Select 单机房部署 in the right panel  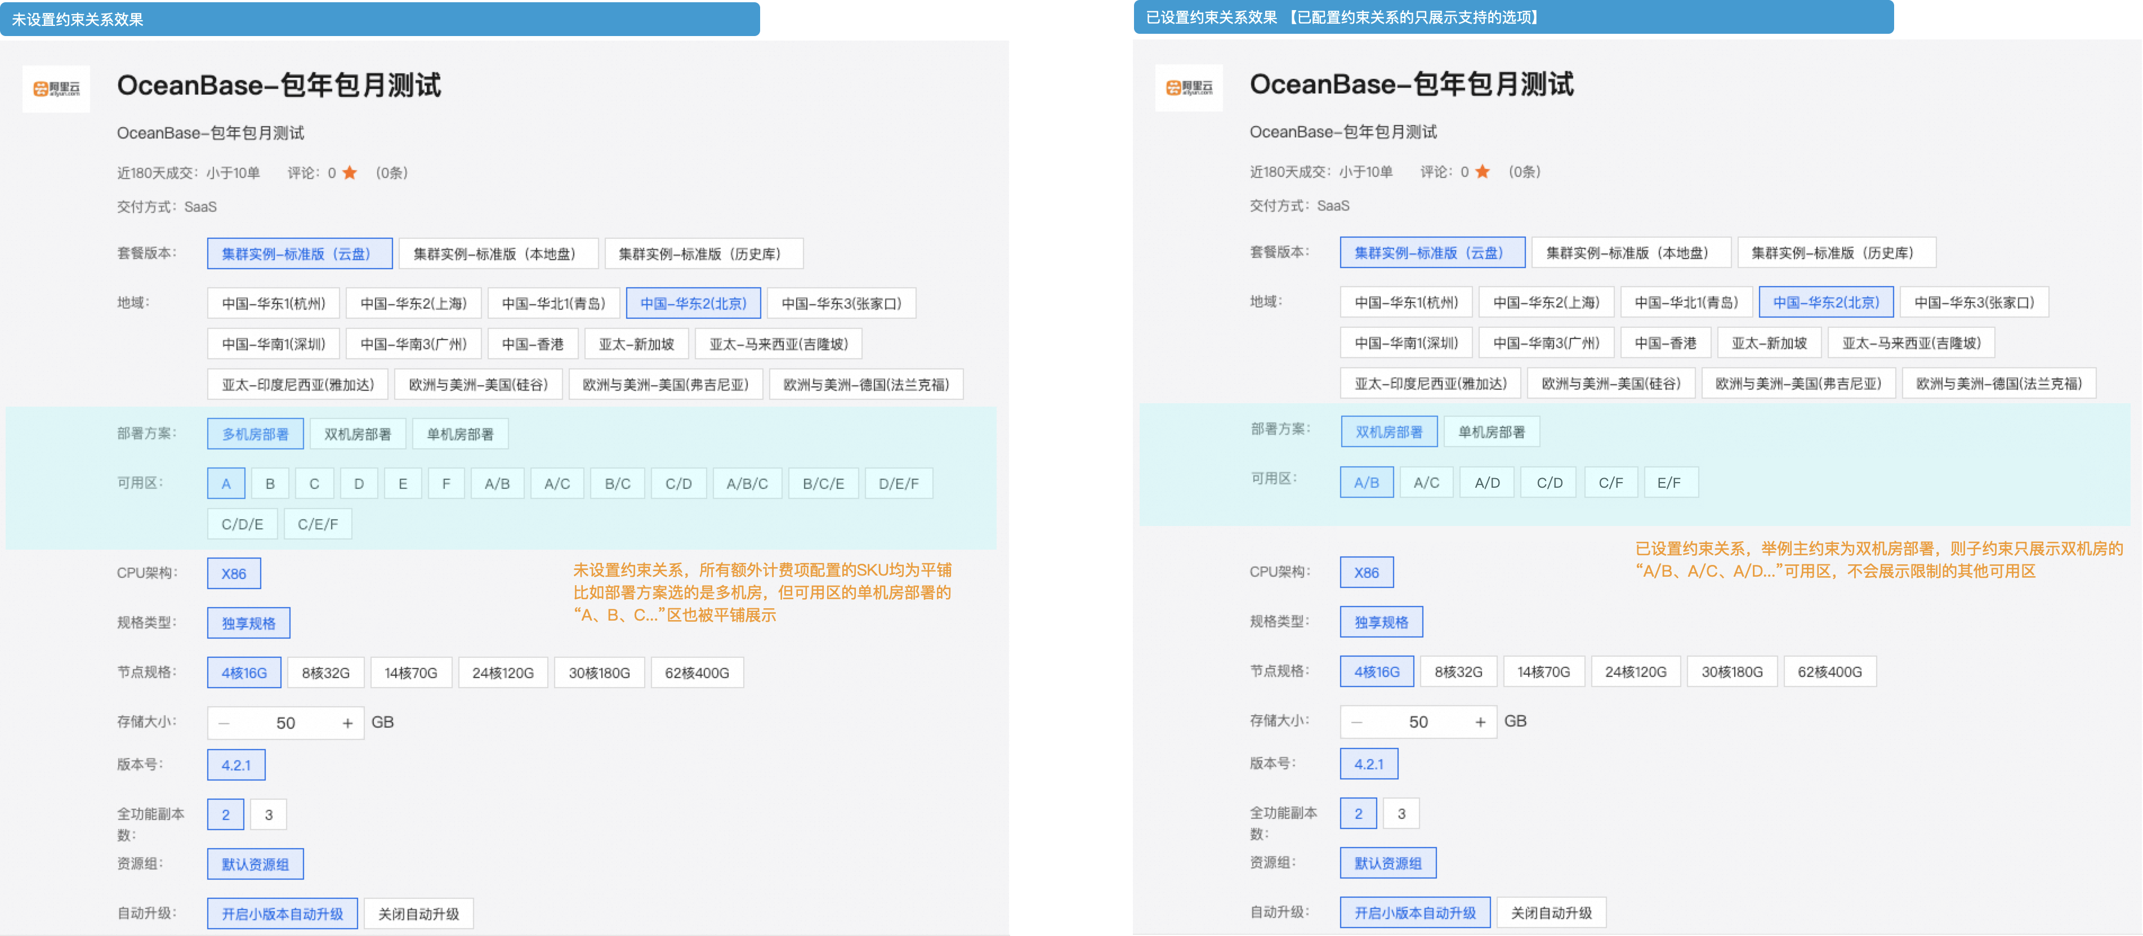1492,432
